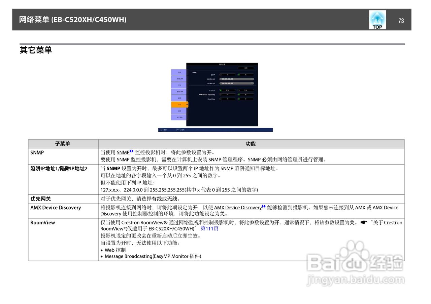The image size is (431, 304).
Task: Set RoomView option to 关
Action: click(246, 99)
